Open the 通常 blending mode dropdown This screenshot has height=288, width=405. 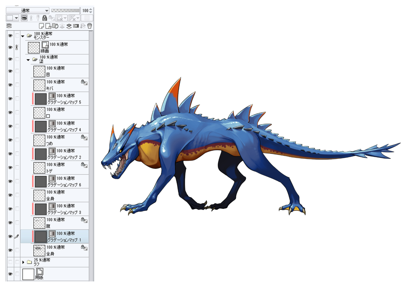pos(28,11)
